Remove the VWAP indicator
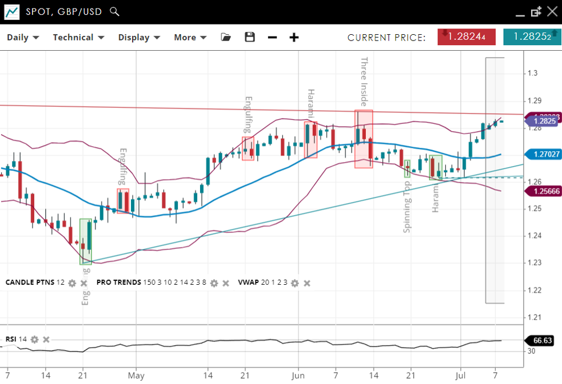Viewport: 562px width, 384px height. coord(307,282)
